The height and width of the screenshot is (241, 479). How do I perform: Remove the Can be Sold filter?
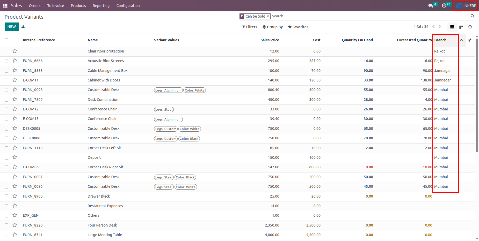coord(268,16)
